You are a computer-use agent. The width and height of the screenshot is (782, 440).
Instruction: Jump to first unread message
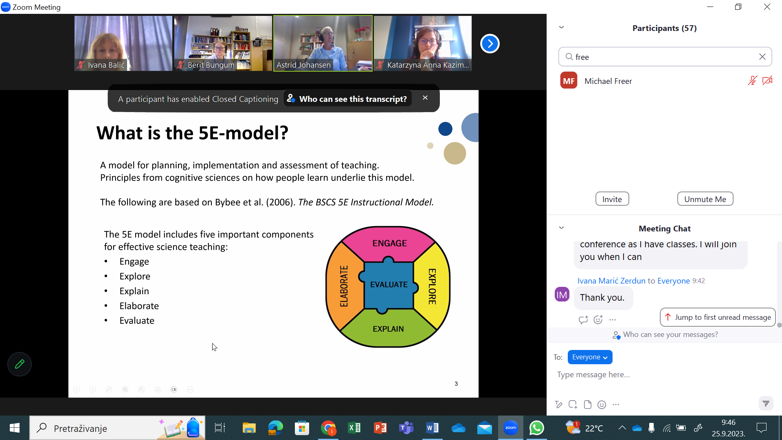718,317
